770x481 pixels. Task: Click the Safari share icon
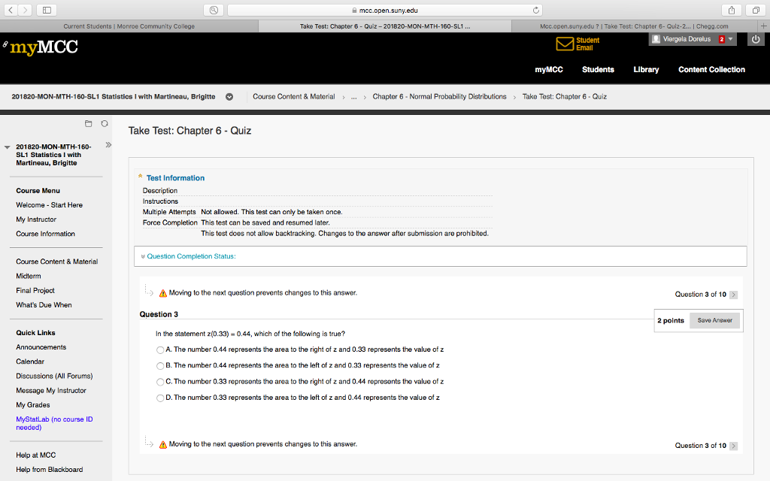coord(729,11)
